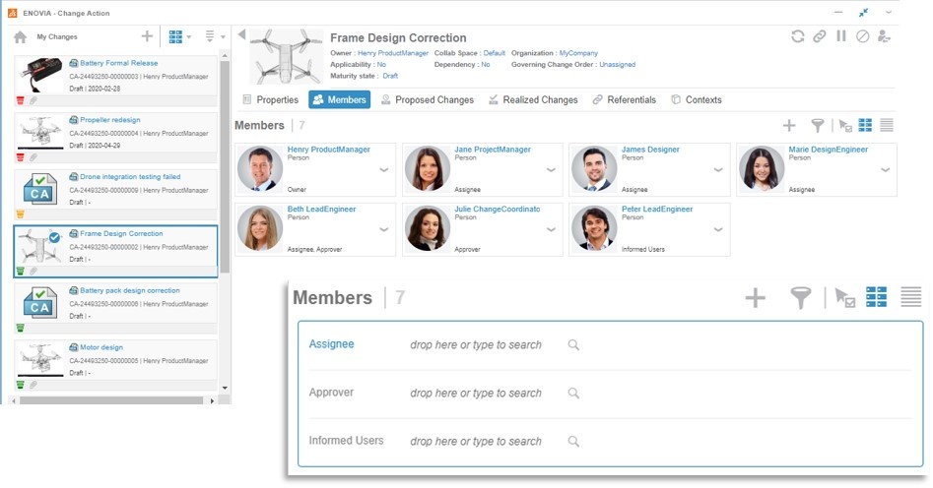Open the Marie DesignEngineer card dropdown
933x488 pixels.
coord(886,170)
